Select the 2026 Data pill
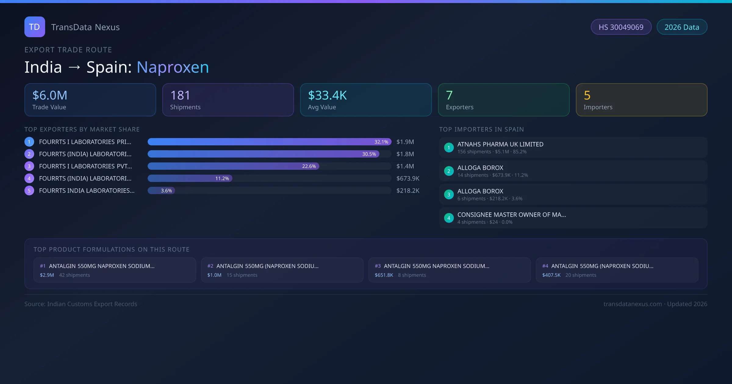The image size is (732, 384). pos(682,27)
